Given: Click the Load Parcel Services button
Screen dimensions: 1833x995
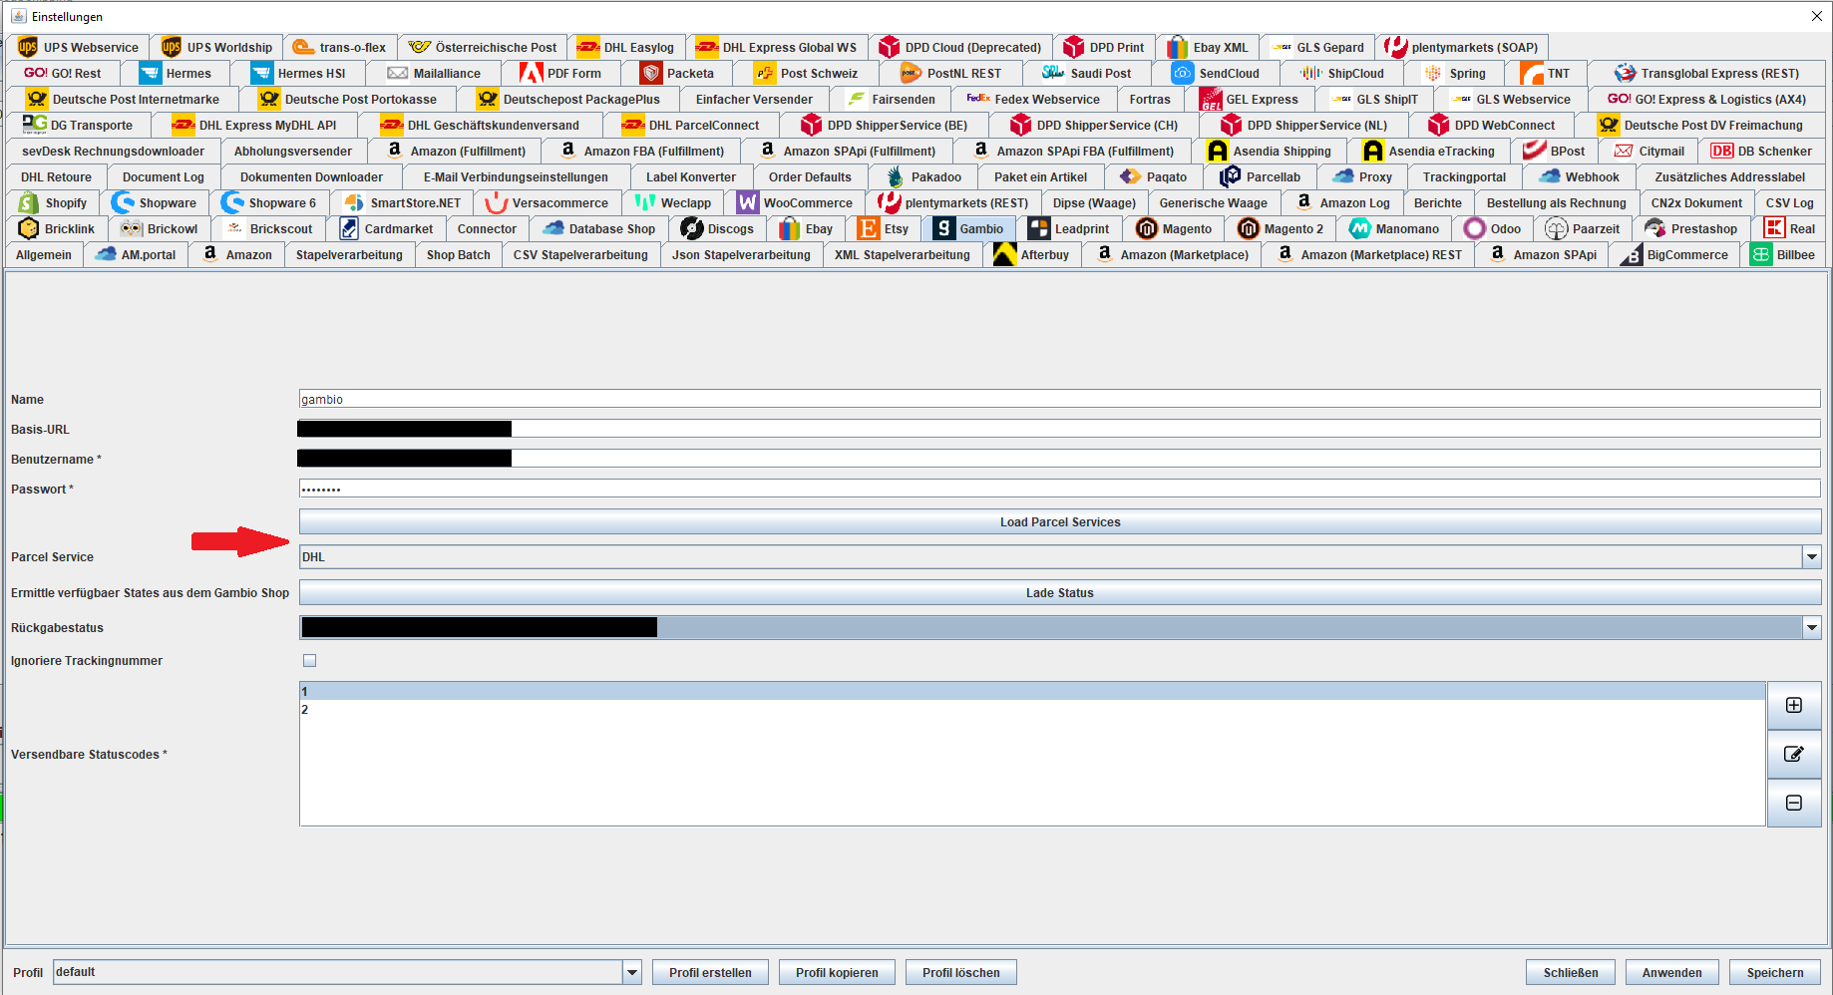Looking at the screenshot, I should click(x=1060, y=522).
